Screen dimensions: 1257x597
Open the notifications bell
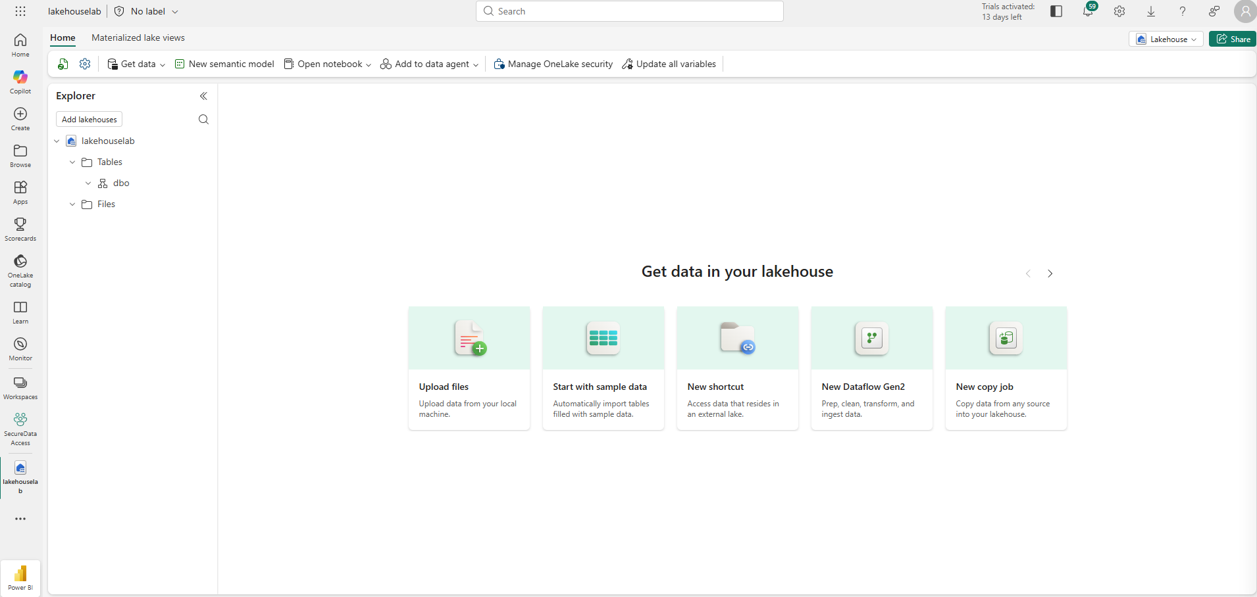(x=1088, y=11)
